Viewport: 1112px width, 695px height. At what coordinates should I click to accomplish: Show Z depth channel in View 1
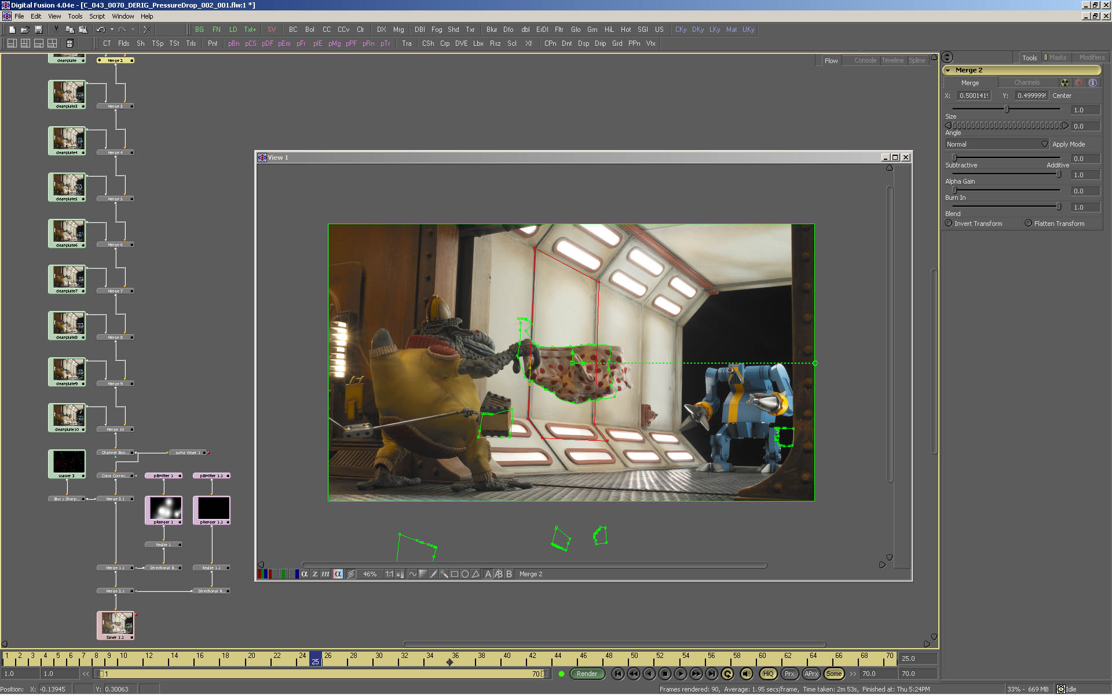pyautogui.click(x=314, y=574)
